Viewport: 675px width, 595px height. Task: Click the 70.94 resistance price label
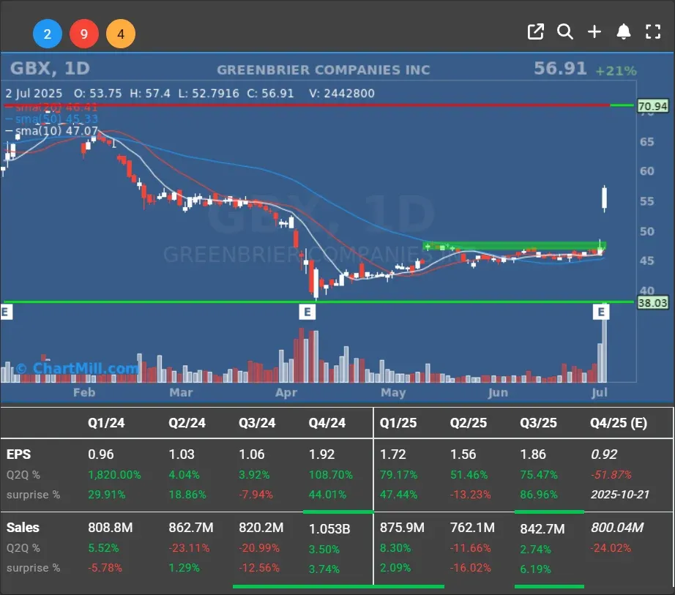click(x=652, y=106)
